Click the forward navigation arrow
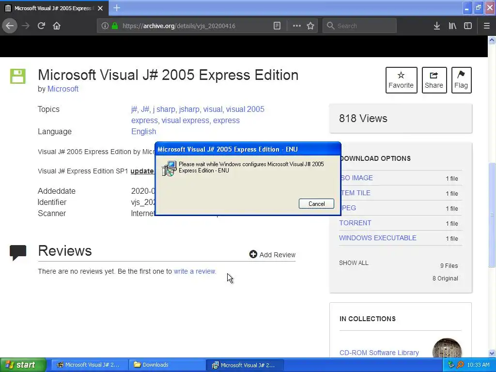The image size is (496, 372). pyautogui.click(x=26, y=26)
